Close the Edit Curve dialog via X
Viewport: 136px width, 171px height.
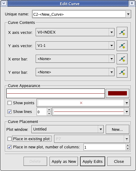pyautogui.click(x=132, y=3)
